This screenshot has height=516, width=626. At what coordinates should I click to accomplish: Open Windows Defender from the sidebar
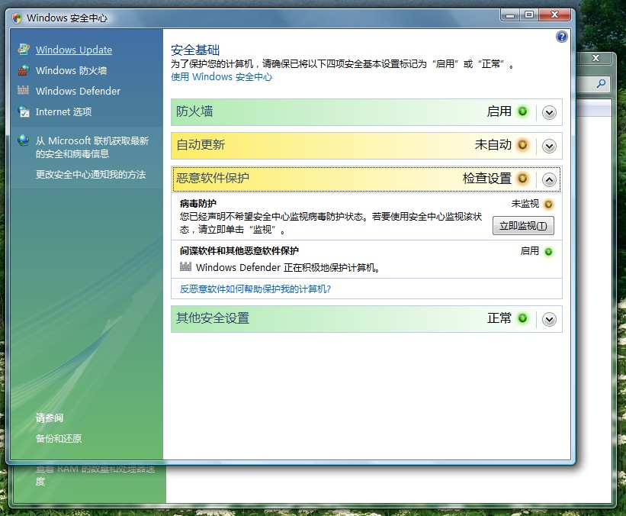tap(78, 91)
